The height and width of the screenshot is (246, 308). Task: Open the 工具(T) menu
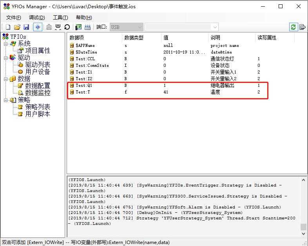pyautogui.click(x=60, y=18)
